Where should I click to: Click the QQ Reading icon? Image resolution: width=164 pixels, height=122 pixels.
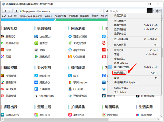(x=70, y=89)
